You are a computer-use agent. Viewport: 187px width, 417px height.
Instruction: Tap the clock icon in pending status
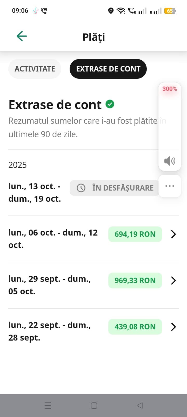(x=81, y=188)
